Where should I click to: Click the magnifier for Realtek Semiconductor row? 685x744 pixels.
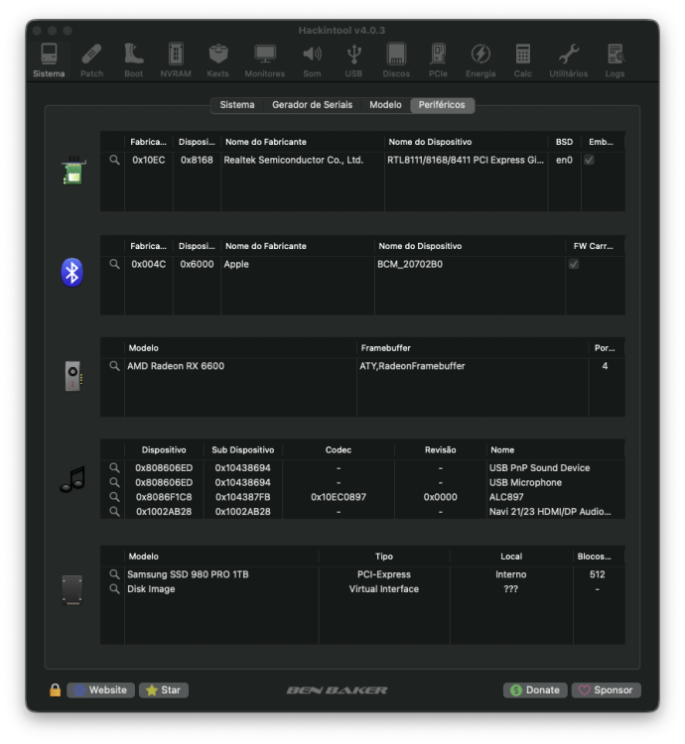[x=114, y=160]
